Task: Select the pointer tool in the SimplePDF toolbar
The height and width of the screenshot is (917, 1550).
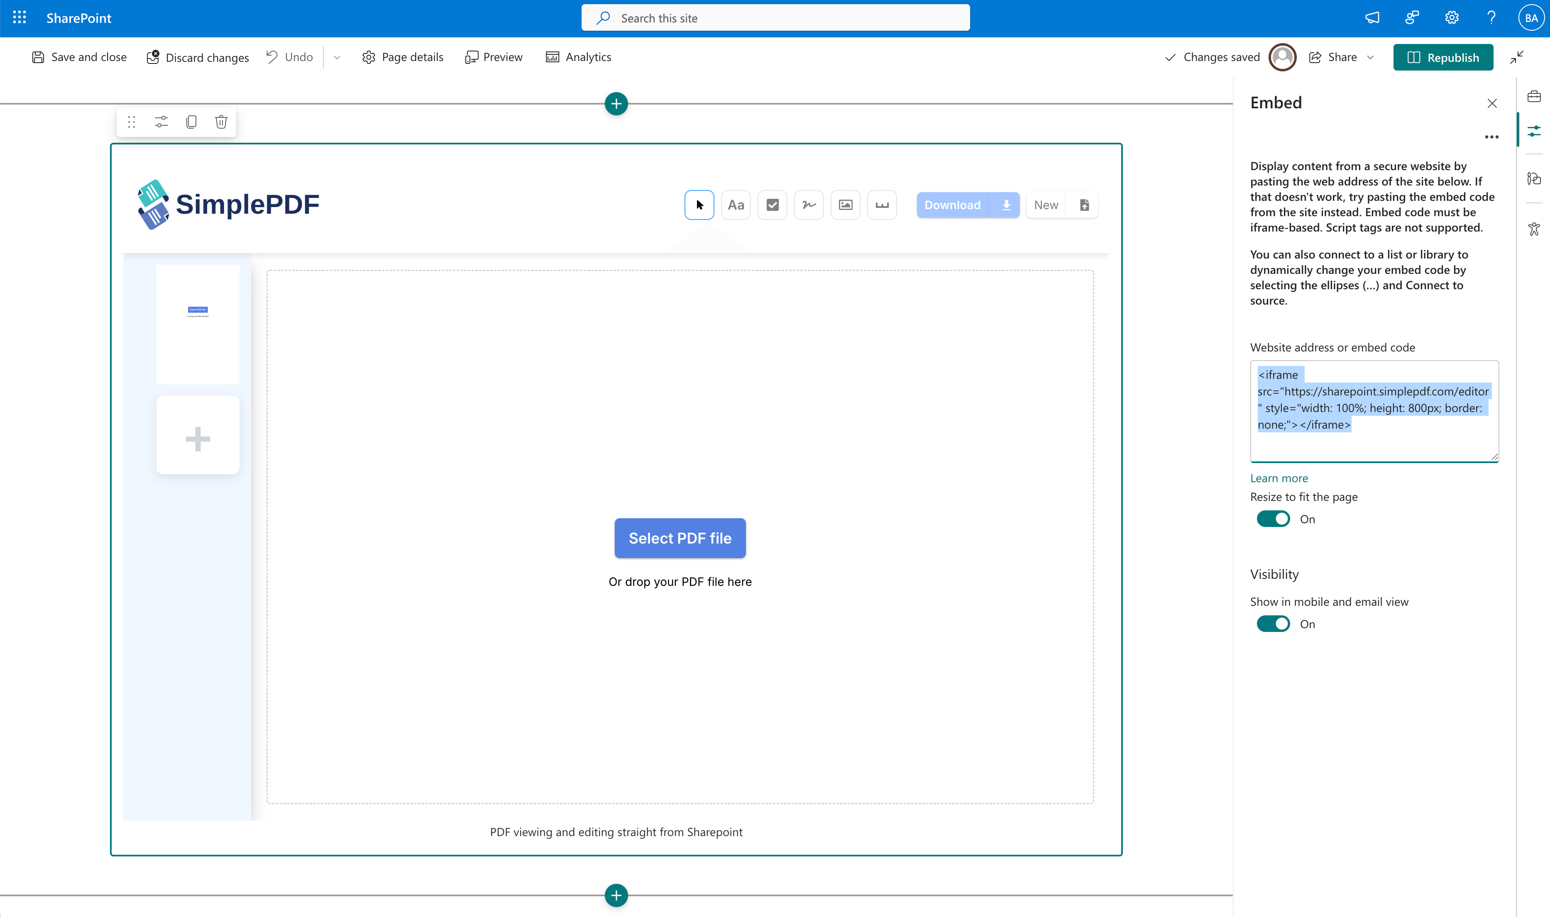Action: coord(699,205)
